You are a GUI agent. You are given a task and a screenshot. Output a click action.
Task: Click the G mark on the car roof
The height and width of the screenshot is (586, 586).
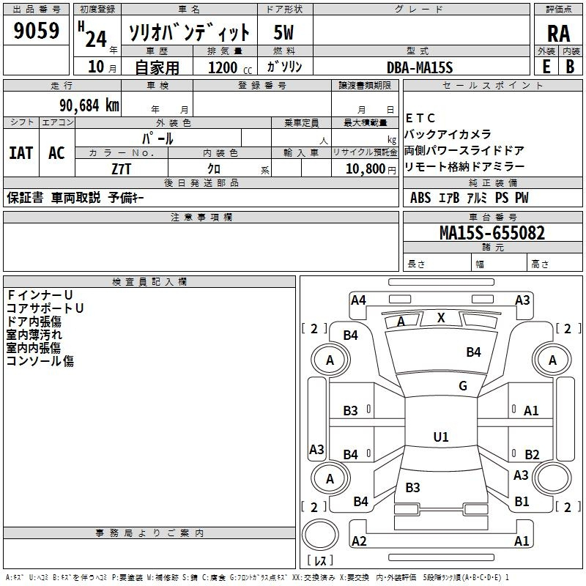tap(462, 386)
